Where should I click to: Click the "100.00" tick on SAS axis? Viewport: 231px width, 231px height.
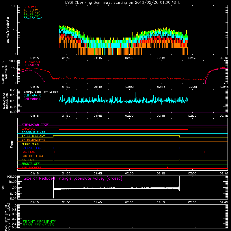coord(12,176)
